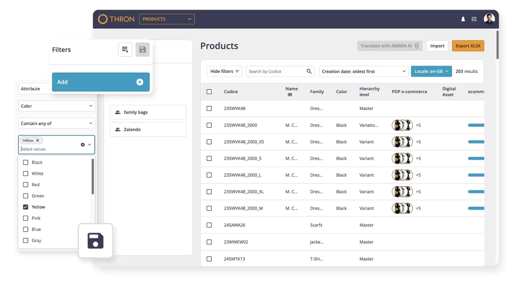This screenshot has height=291, width=516.
Task: Open the saved filters list icon
Action: (x=125, y=50)
